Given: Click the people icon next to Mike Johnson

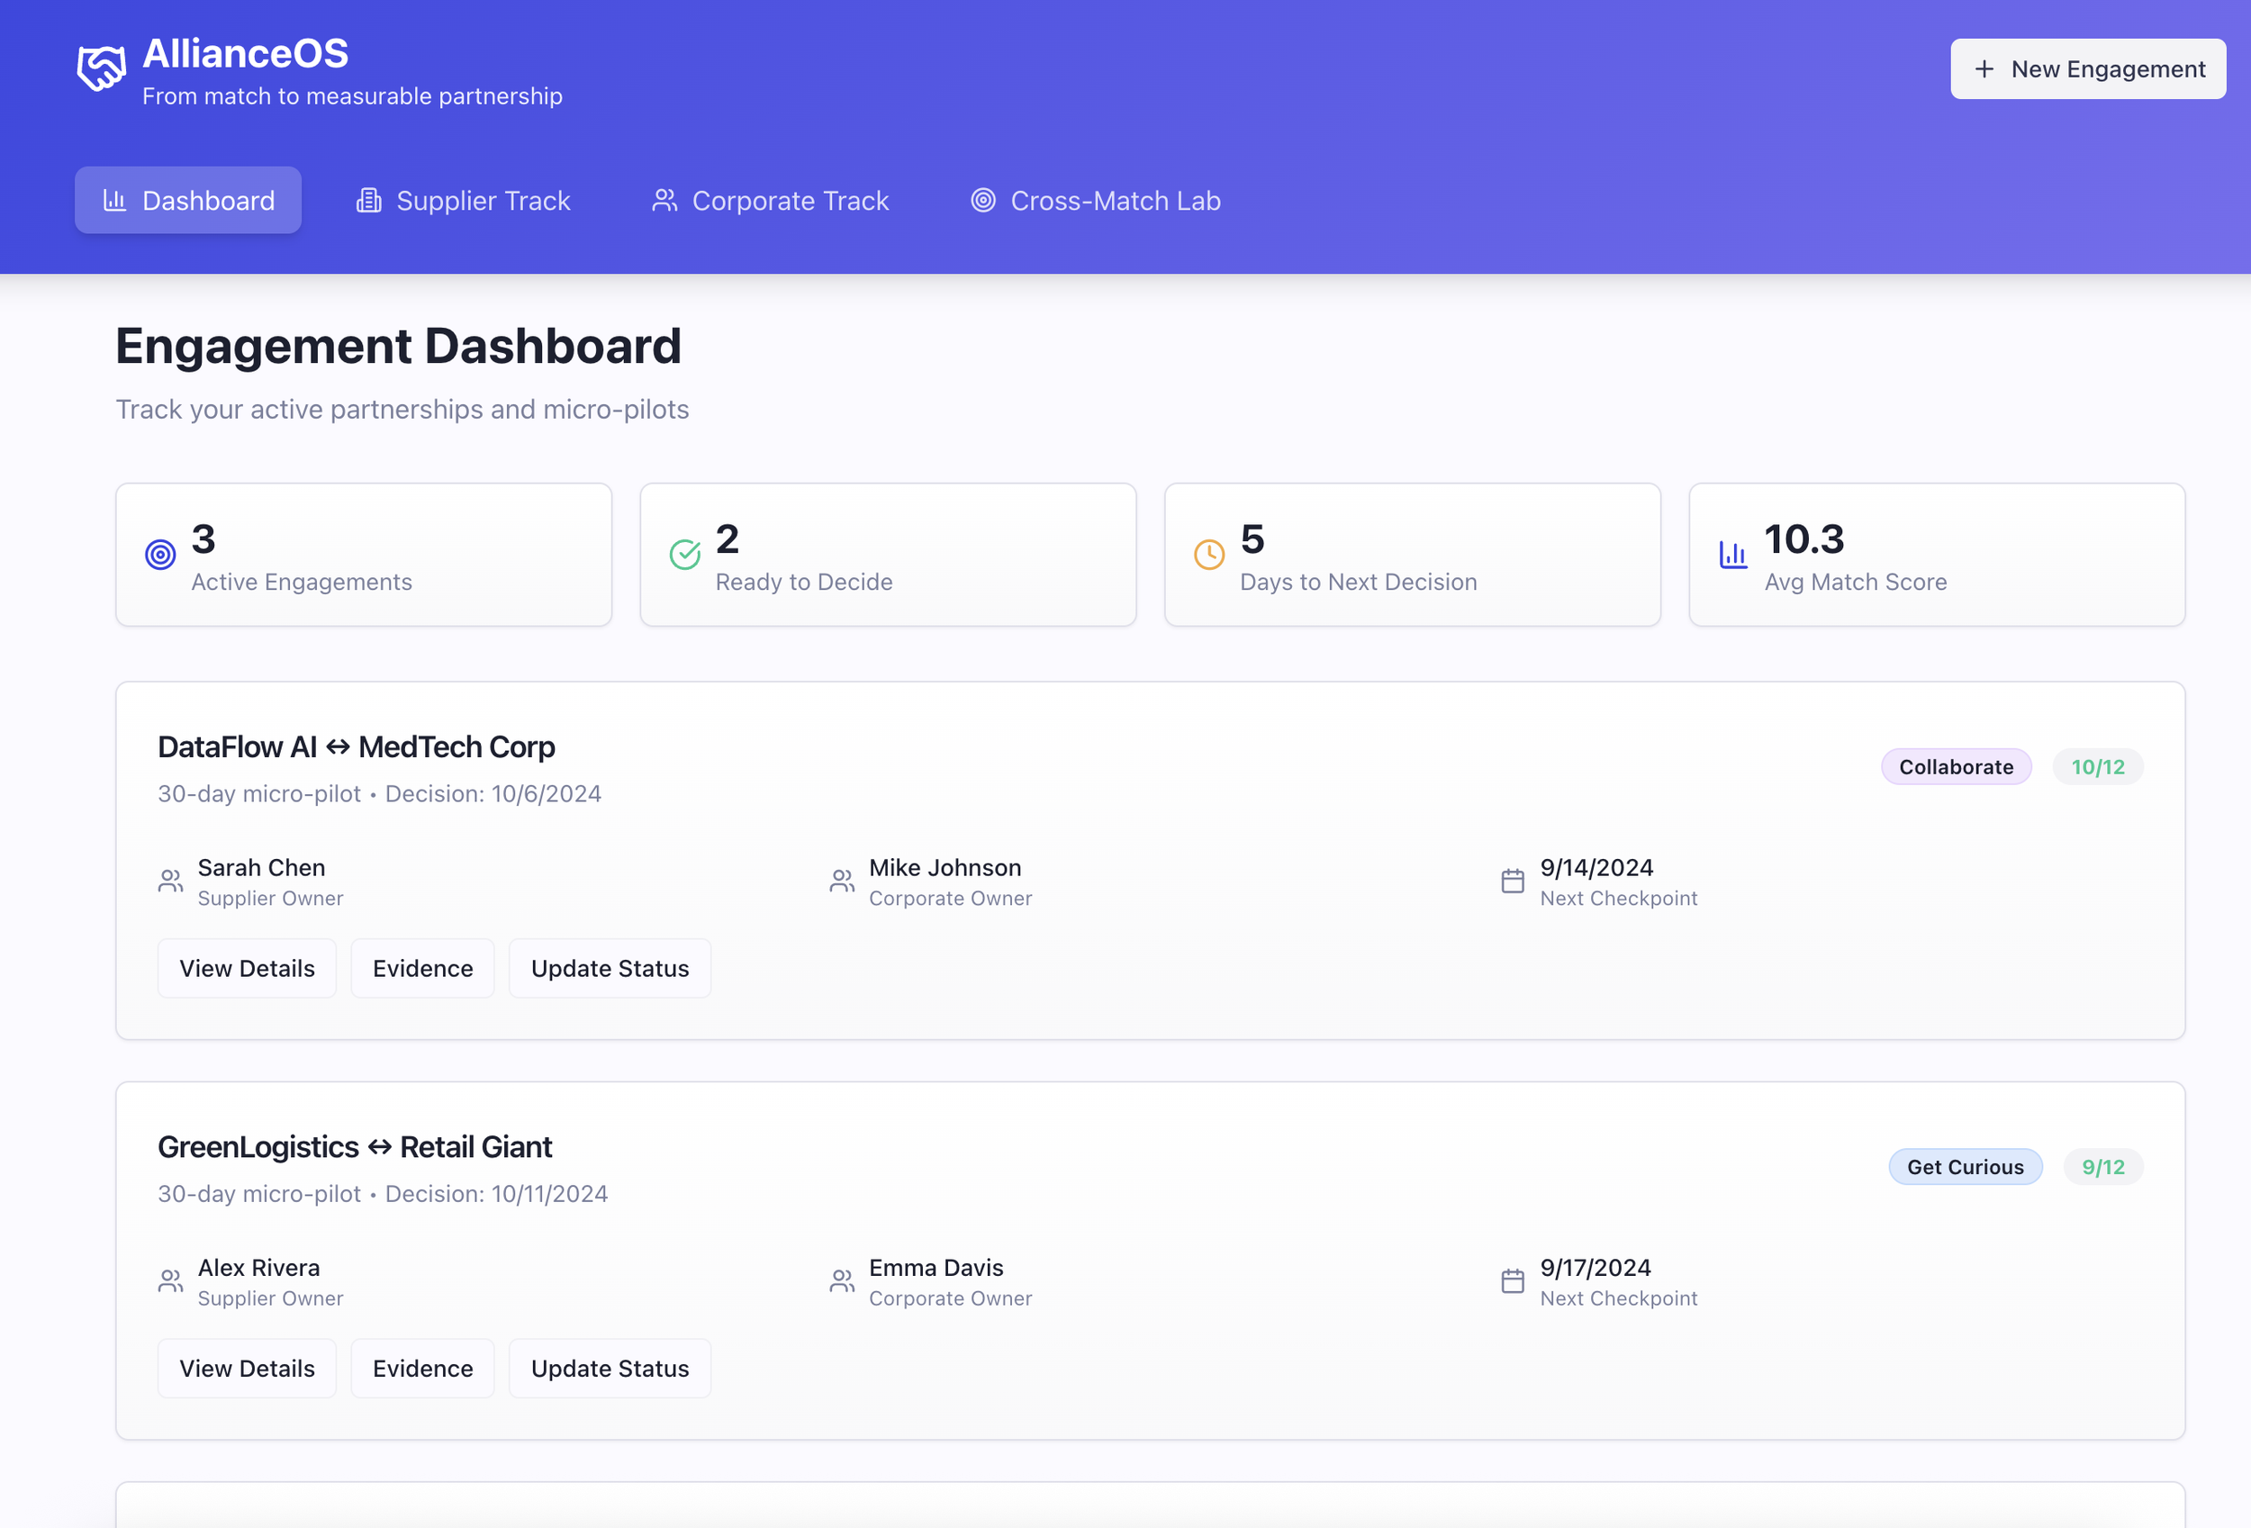Looking at the screenshot, I should (x=842, y=882).
